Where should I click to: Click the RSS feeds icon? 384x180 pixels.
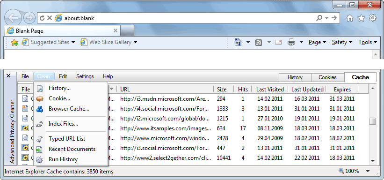click(x=259, y=43)
